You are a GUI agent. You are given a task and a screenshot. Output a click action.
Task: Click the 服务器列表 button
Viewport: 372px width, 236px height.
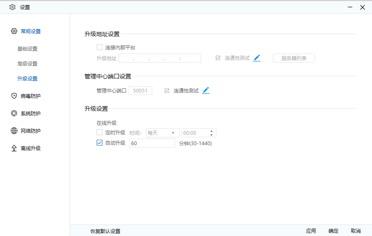click(294, 58)
